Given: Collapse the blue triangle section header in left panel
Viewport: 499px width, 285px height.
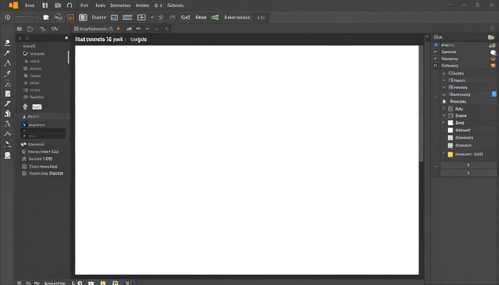Looking at the screenshot, I should click(x=24, y=117).
